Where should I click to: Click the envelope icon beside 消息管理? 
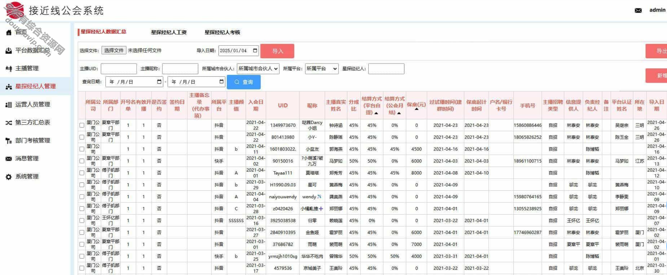pyautogui.click(x=9, y=159)
